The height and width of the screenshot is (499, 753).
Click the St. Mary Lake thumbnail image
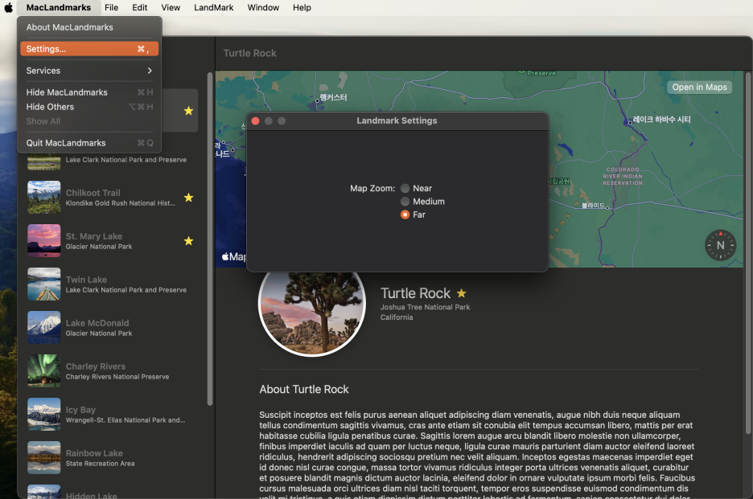44,241
